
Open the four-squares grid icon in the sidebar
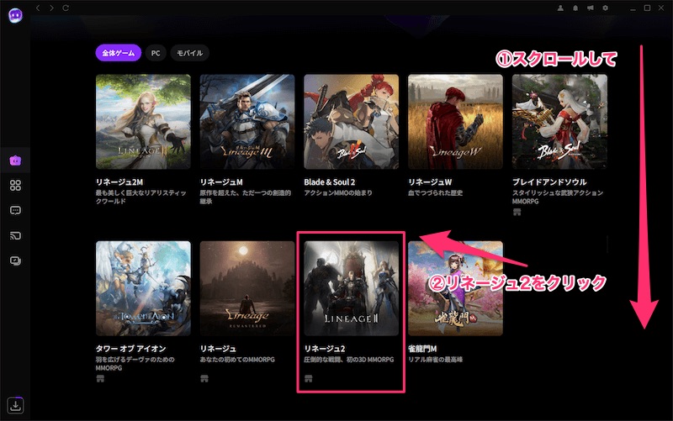15,185
